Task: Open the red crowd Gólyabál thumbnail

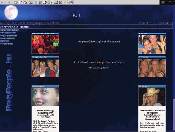Action: tap(45, 44)
